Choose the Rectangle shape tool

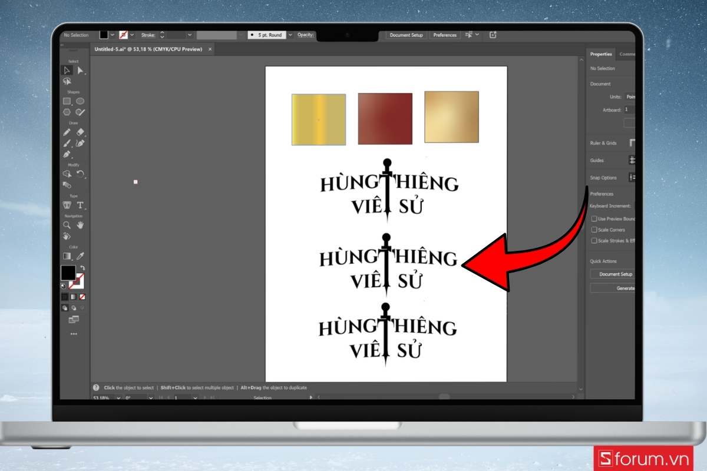[67, 101]
